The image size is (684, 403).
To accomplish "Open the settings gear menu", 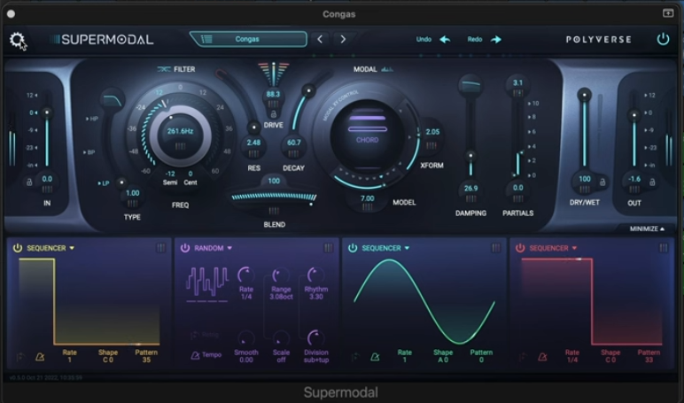I will 17,40.
